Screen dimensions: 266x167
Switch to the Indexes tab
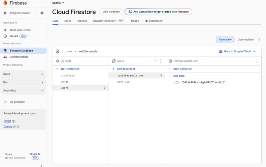coord(82,21)
